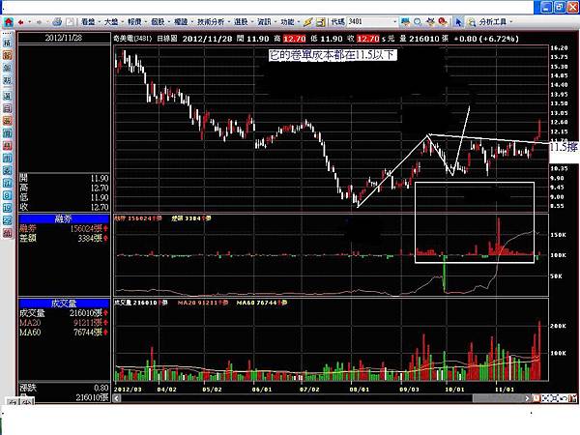Click the 19 sidebar icon

point(8,208)
